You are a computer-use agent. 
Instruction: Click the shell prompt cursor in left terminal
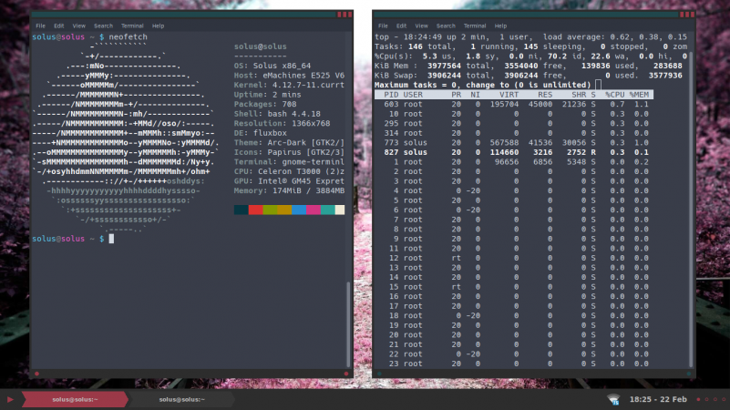111,239
